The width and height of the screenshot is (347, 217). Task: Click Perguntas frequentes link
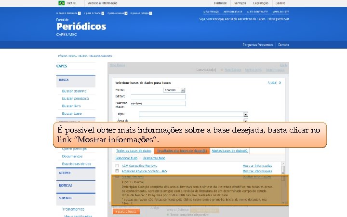tap(257, 45)
